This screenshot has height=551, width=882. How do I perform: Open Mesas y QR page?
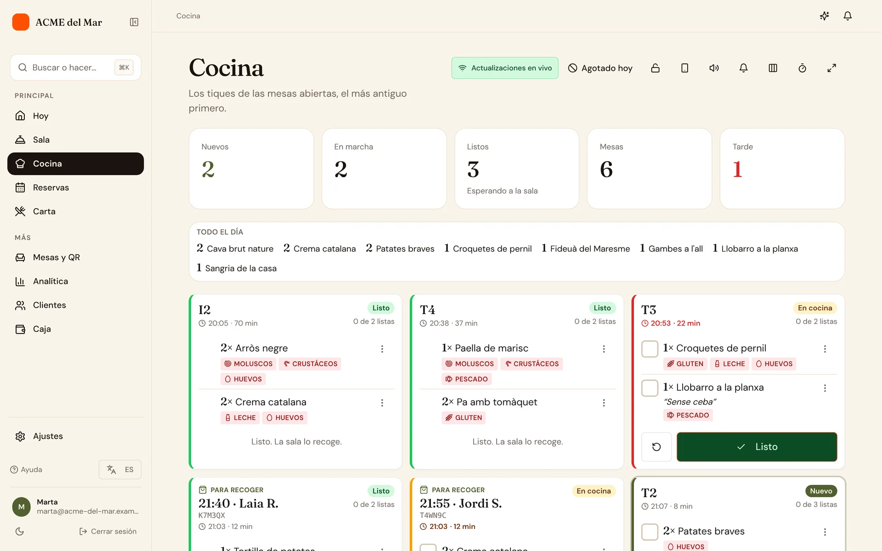pyautogui.click(x=76, y=257)
